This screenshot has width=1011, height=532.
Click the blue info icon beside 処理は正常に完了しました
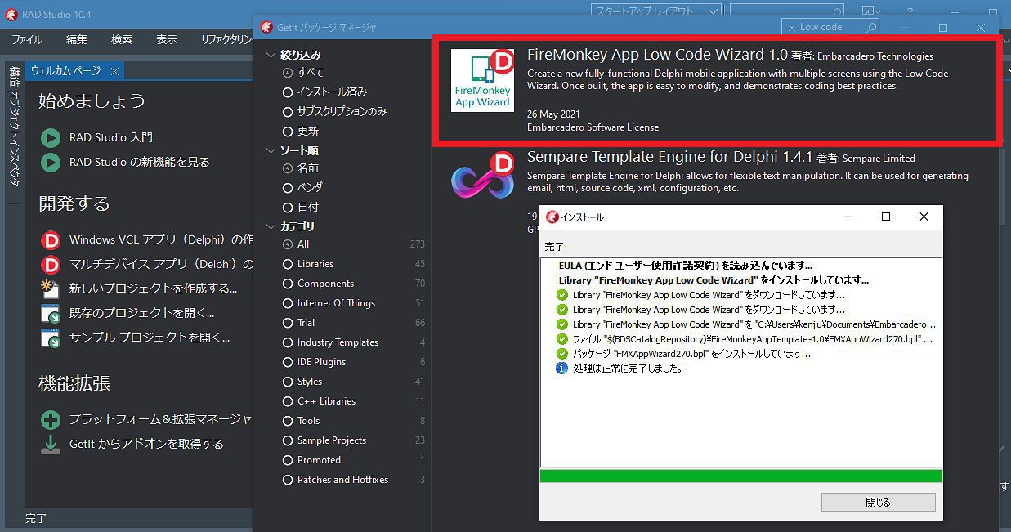pyautogui.click(x=561, y=369)
